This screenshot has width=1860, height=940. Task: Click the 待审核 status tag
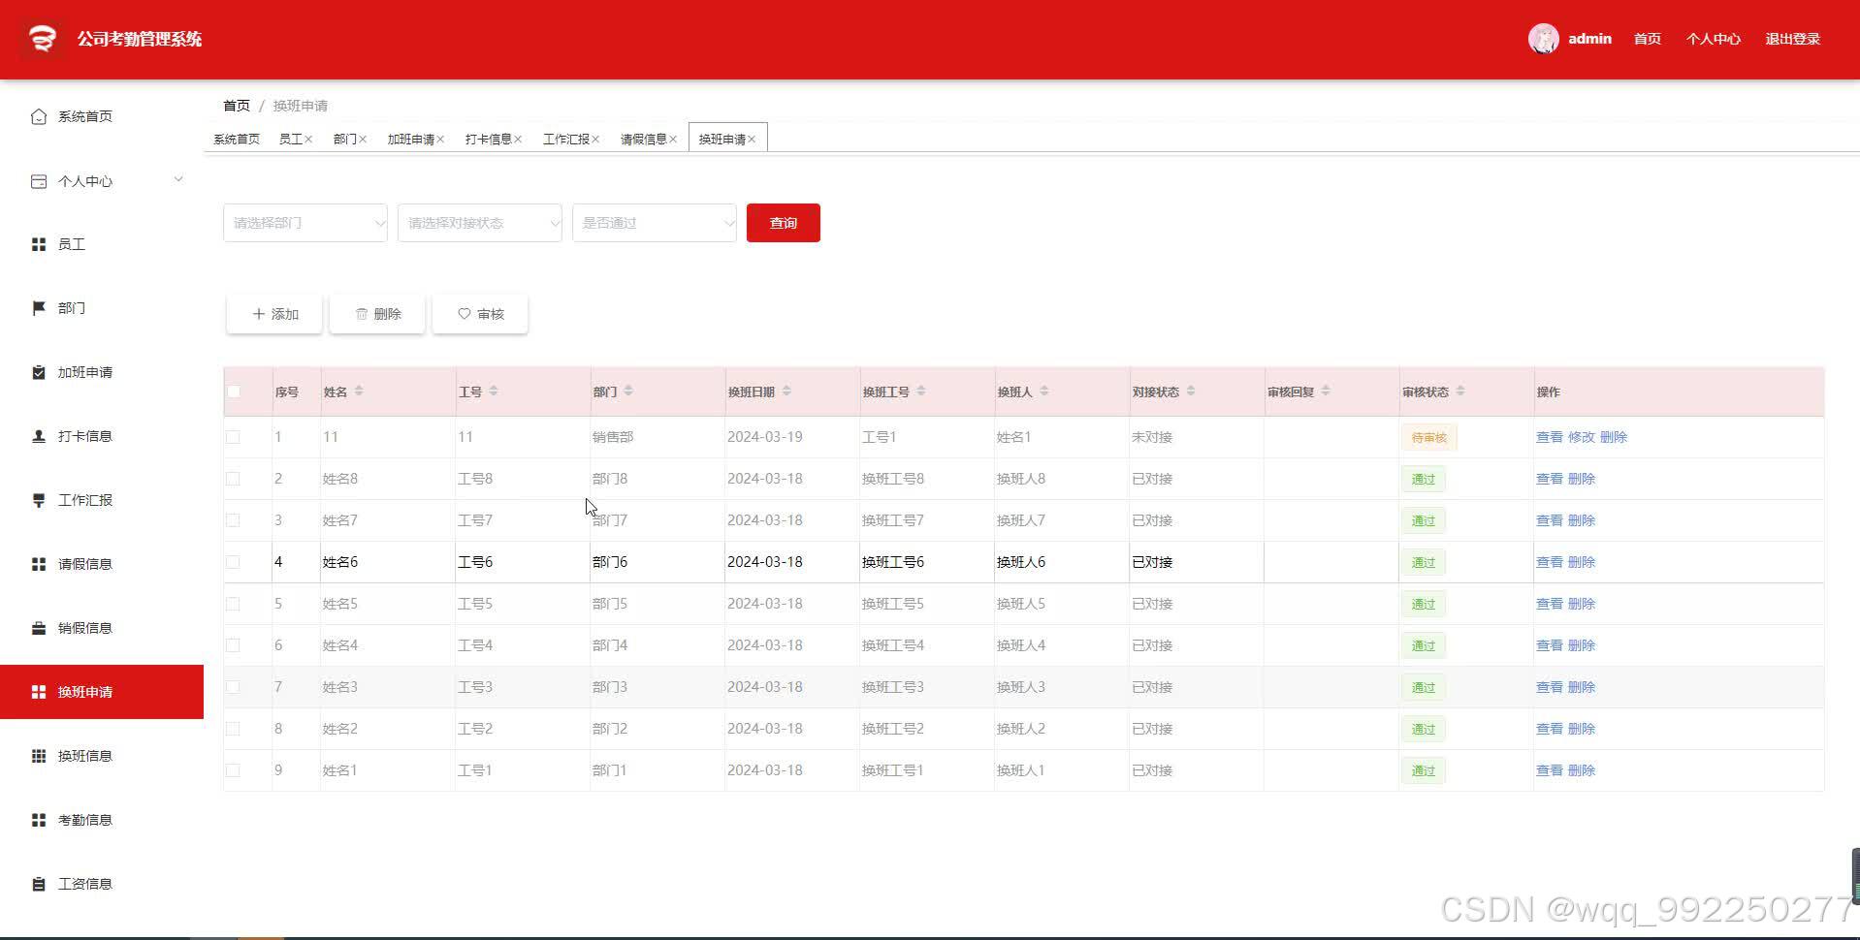(1428, 437)
